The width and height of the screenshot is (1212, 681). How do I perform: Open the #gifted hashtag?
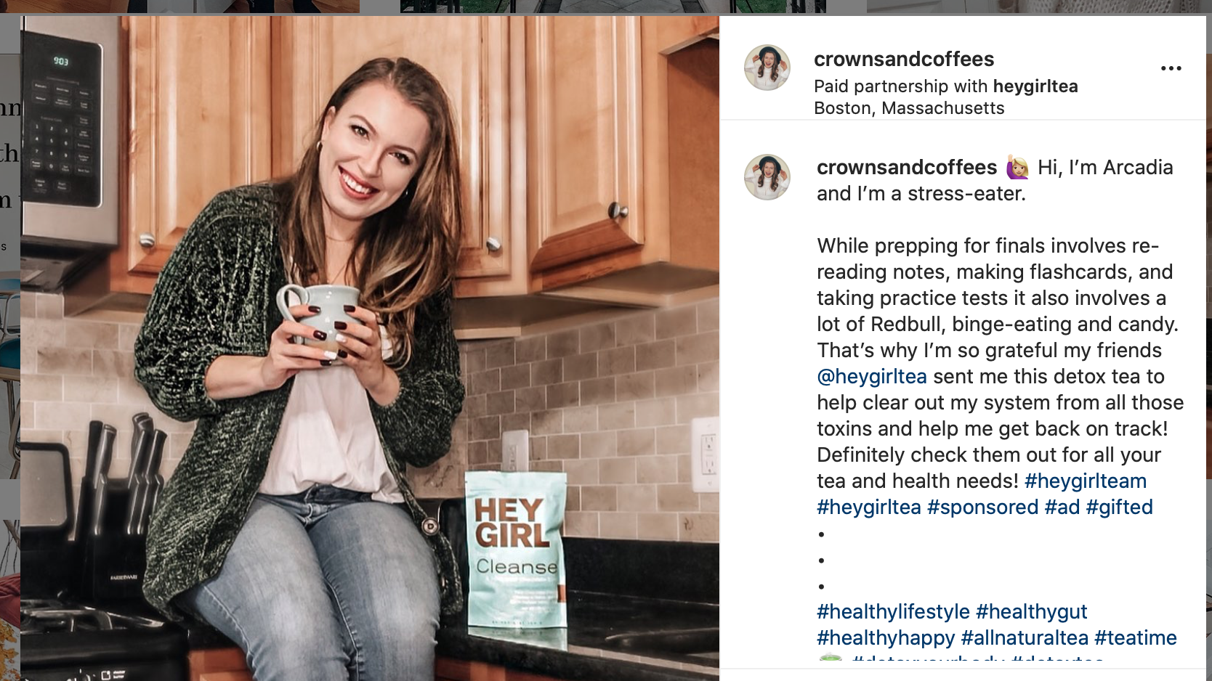1120,507
